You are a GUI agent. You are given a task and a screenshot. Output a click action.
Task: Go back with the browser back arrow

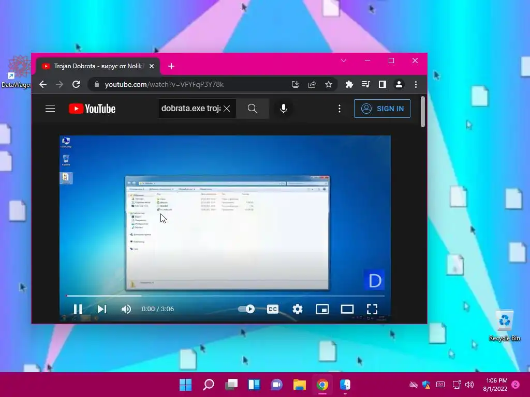click(43, 84)
